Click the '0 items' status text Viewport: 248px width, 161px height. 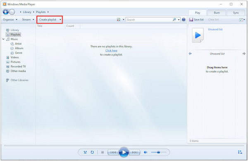click(194, 141)
